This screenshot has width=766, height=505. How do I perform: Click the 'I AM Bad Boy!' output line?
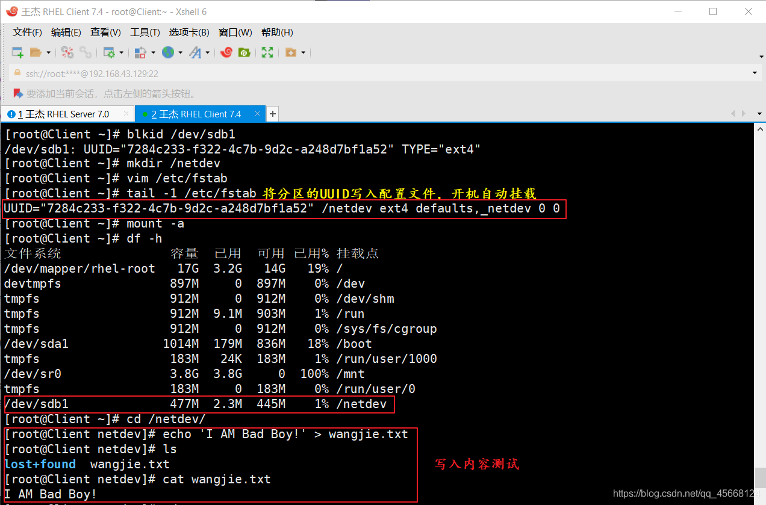(x=50, y=494)
